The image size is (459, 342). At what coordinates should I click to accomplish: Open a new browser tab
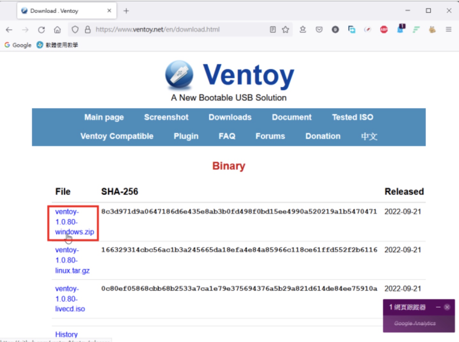click(126, 11)
